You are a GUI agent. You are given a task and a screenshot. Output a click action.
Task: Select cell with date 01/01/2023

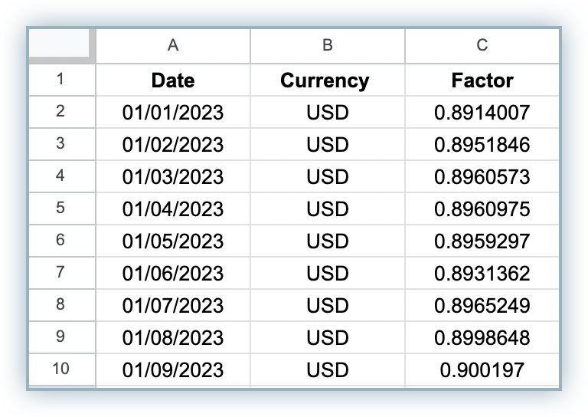(173, 112)
